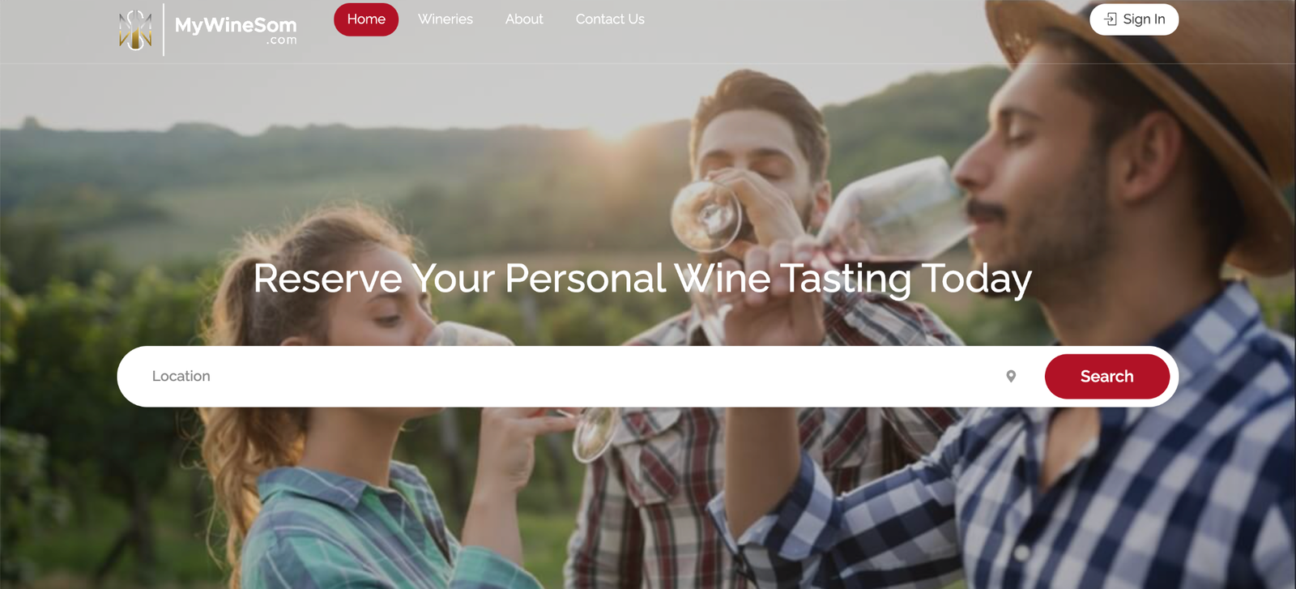Click the map pin icon in search bar
This screenshot has width=1296, height=589.
point(1011,376)
